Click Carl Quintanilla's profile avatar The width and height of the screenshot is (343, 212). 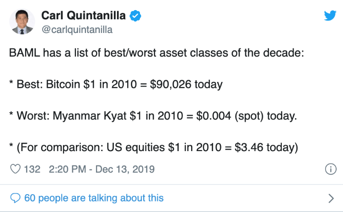click(22, 21)
